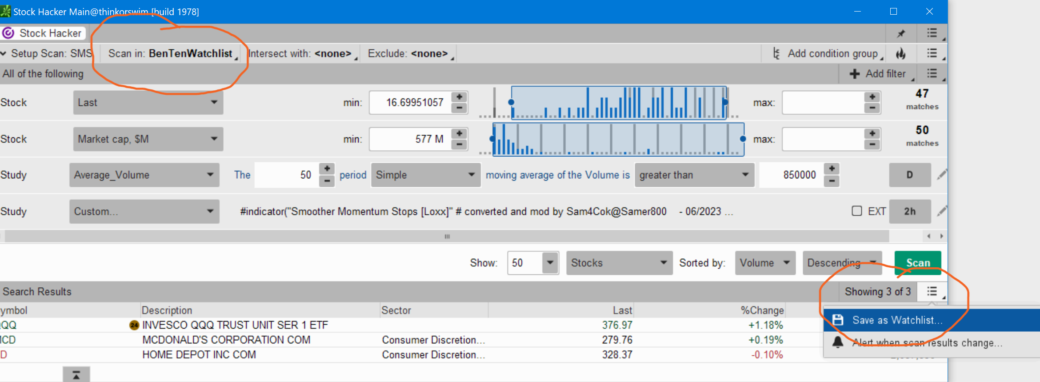Click the D aggregation period button
This screenshot has width=1040, height=382.
(910, 175)
